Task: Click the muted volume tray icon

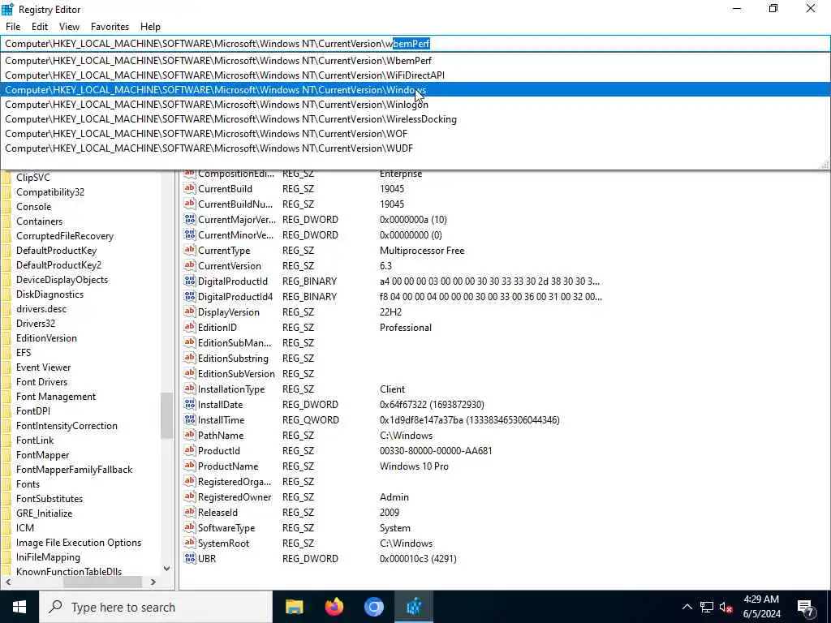Action: tap(726, 607)
